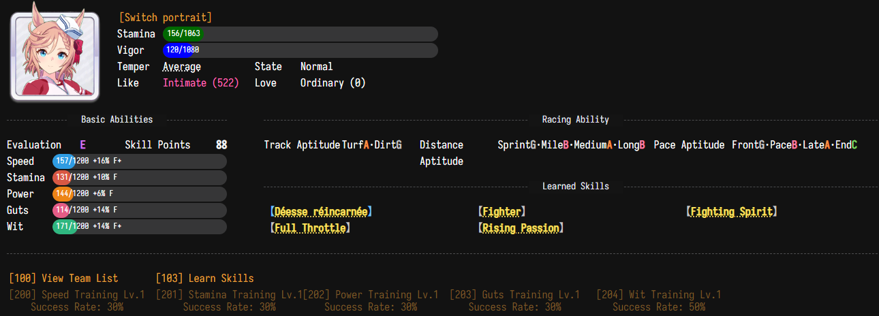Click the Skill Points value 88
The width and height of the screenshot is (879, 316).
(x=221, y=145)
